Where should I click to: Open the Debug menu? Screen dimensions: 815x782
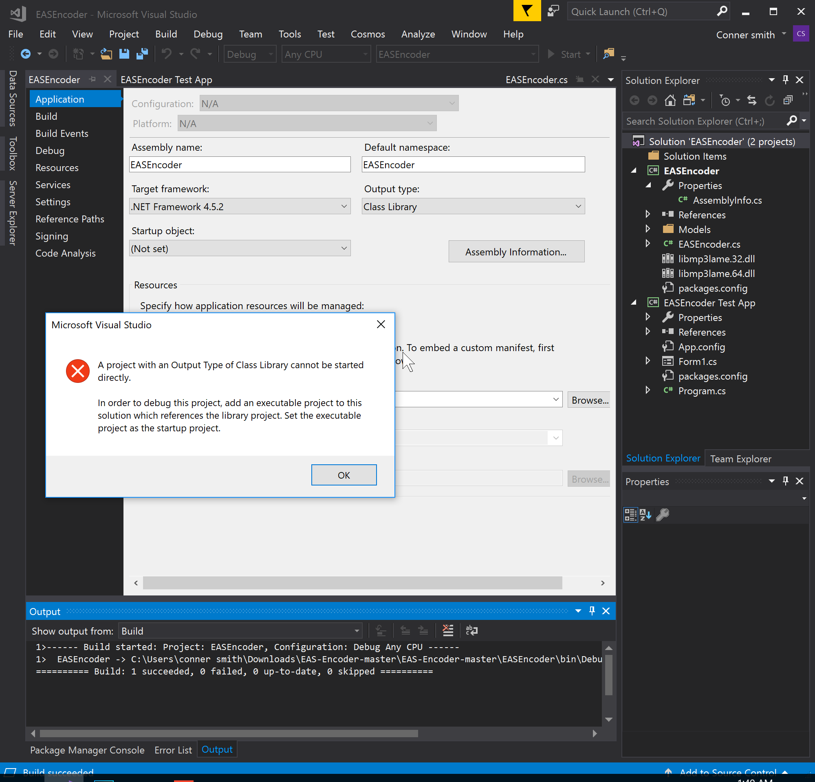[x=208, y=34]
